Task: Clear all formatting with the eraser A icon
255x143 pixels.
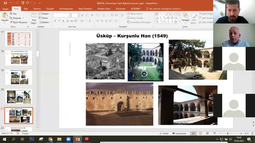Action: tap(92, 15)
